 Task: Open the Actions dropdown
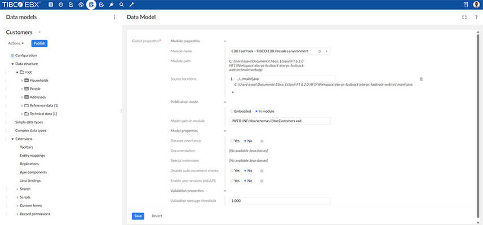(16, 43)
